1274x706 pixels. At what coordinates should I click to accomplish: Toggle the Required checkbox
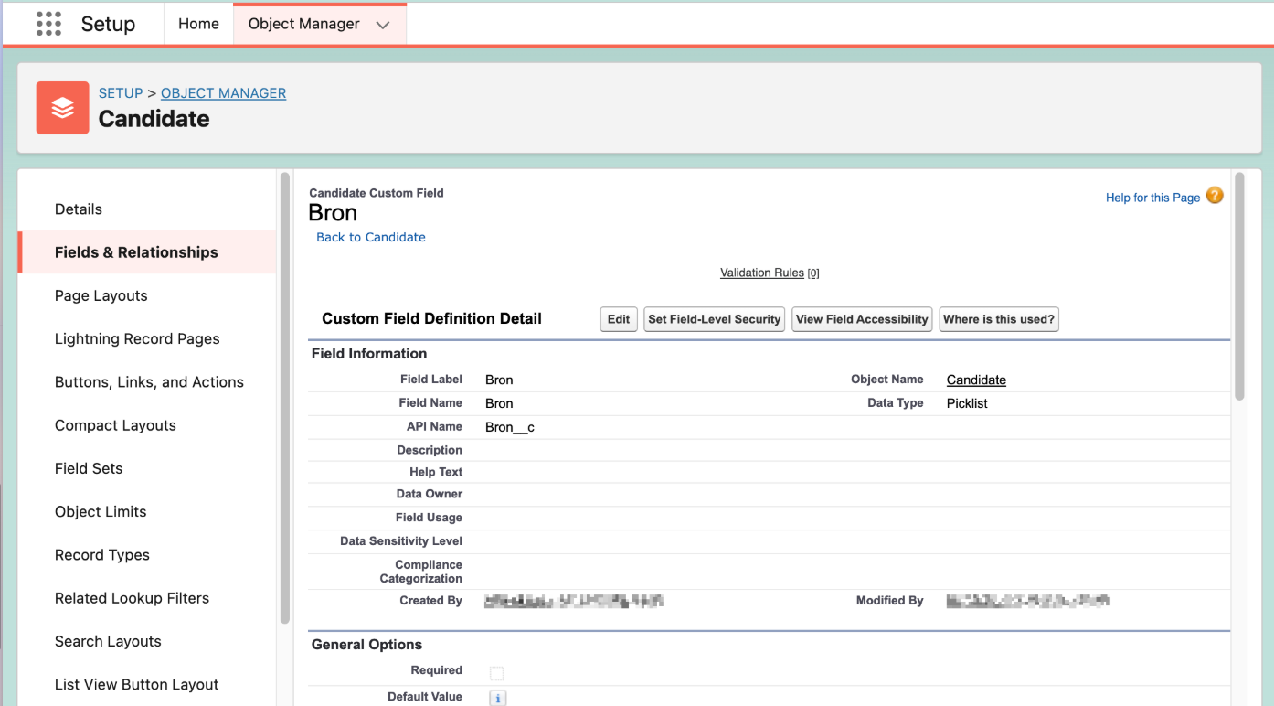pyautogui.click(x=496, y=673)
